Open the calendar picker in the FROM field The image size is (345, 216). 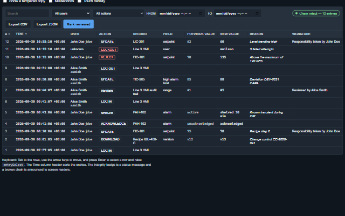(x=201, y=13)
